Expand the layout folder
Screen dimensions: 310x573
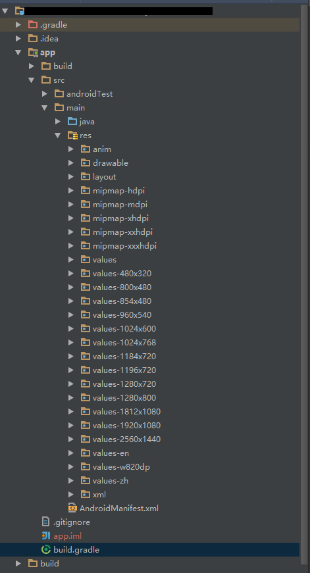(x=71, y=177)
